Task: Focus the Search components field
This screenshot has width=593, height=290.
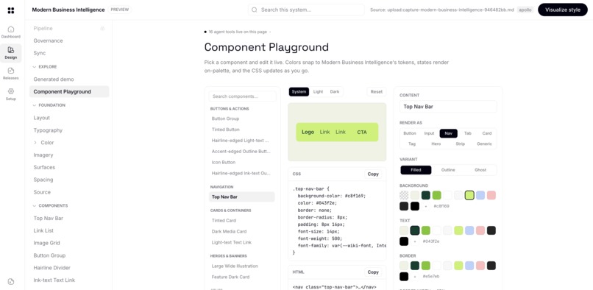Action: (x=242, y=96)
